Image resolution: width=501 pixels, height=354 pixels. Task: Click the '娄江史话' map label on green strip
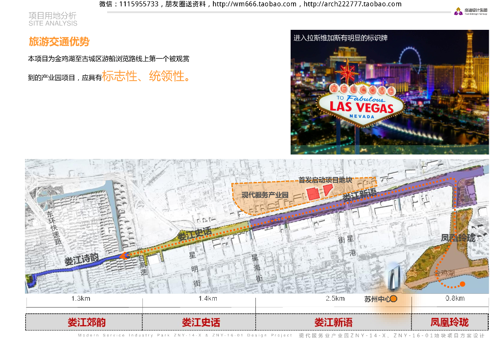pos(195,234)
